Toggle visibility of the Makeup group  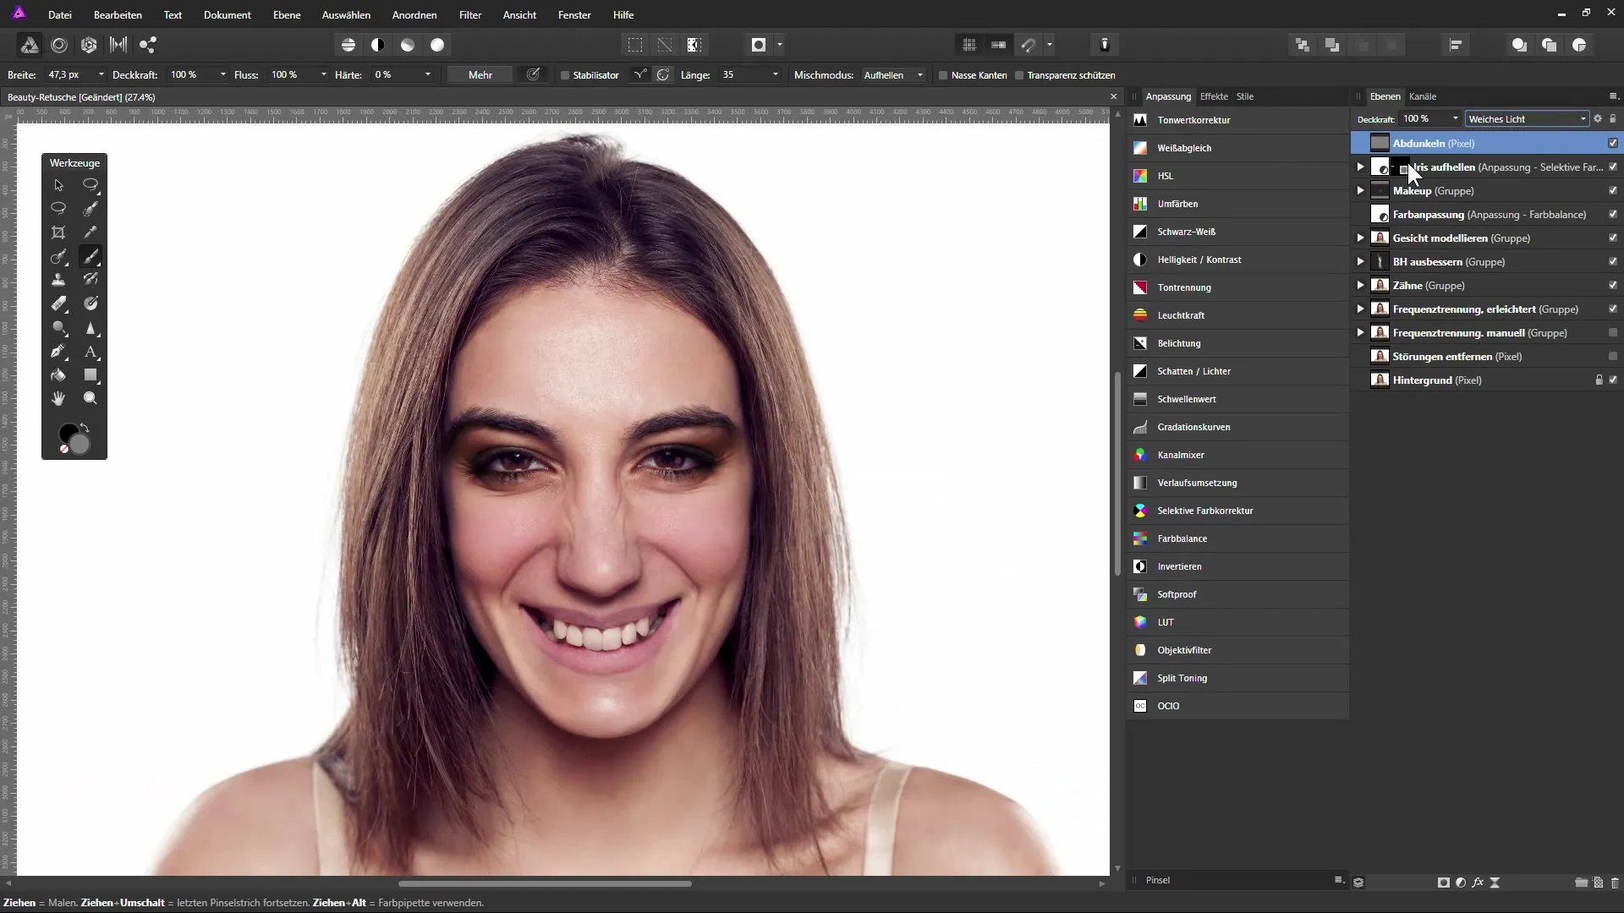1613,191
